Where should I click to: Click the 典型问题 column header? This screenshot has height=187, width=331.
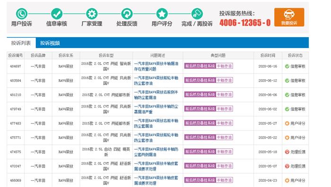point(218,56)
